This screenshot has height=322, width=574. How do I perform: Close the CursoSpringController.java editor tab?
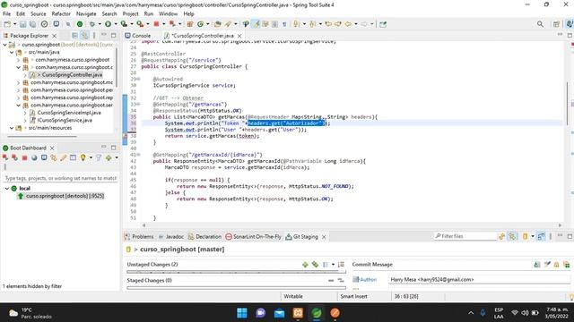[x=239, y=36]
